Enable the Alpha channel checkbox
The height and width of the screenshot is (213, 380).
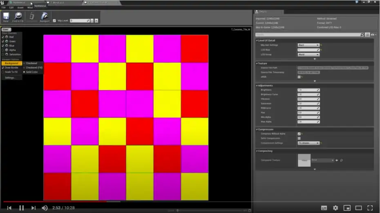click(x=3, y=50)
